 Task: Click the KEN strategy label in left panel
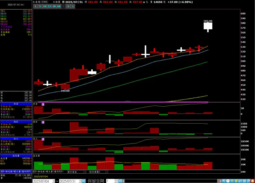pyautogui.click(x=16, y=171)
